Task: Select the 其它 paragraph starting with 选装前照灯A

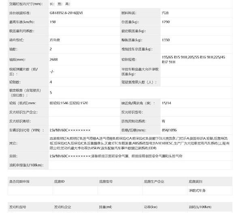Action: [x=139, y=143]
